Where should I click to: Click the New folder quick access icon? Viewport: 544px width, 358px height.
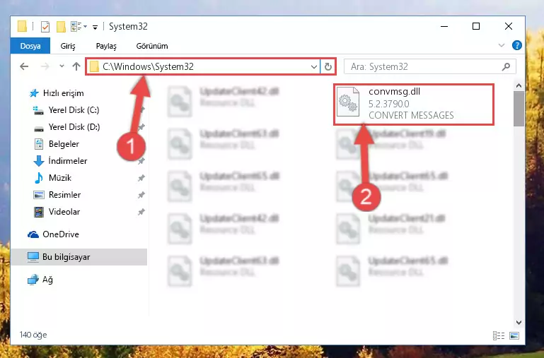[x=61, y=27]
